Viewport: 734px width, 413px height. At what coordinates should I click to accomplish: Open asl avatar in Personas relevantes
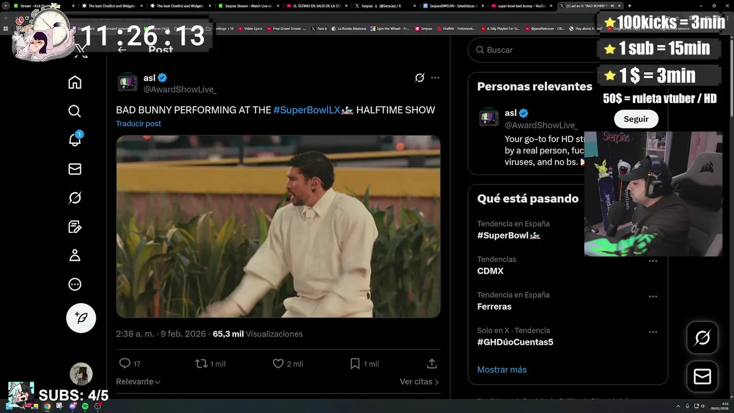(489, 118)
